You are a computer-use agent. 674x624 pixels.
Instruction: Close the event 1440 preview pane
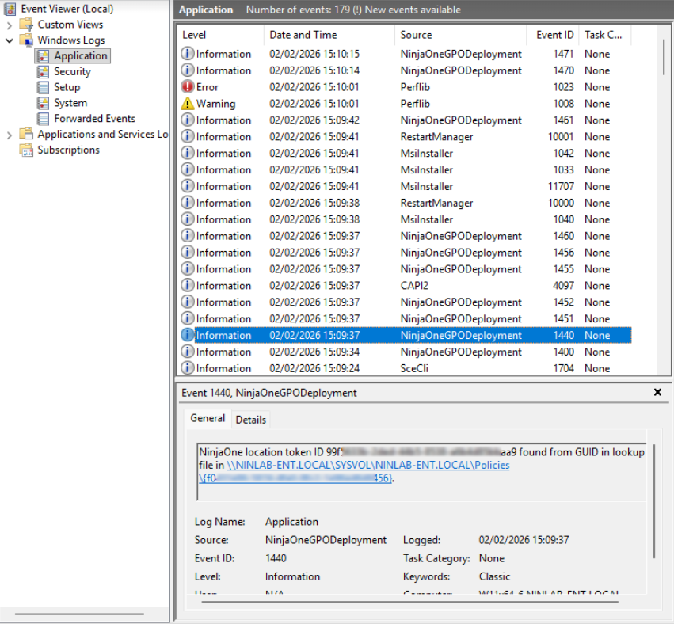[657, 392]
